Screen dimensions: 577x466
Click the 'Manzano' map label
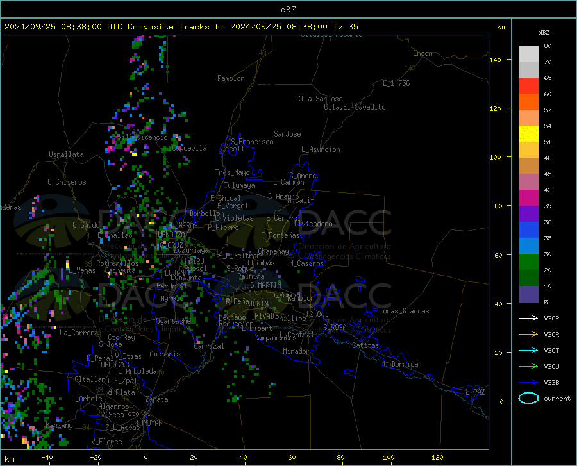[x=59, y=425]
